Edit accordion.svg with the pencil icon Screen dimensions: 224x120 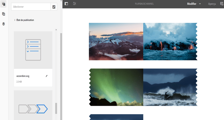pyautogui.click(x=46, y=76)
